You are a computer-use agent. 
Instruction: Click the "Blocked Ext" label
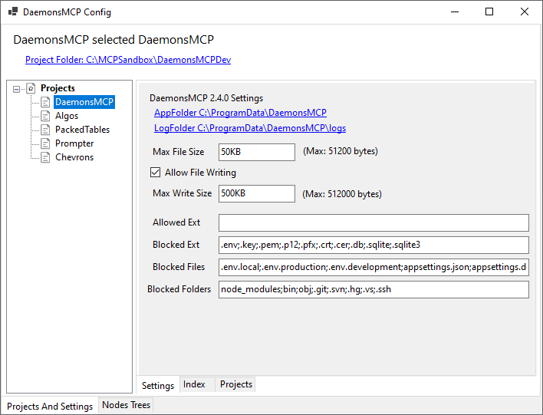click(176, 245)
